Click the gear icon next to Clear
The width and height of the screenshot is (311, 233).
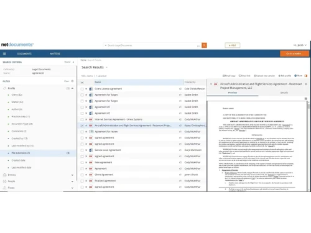(x=72, y=81)
